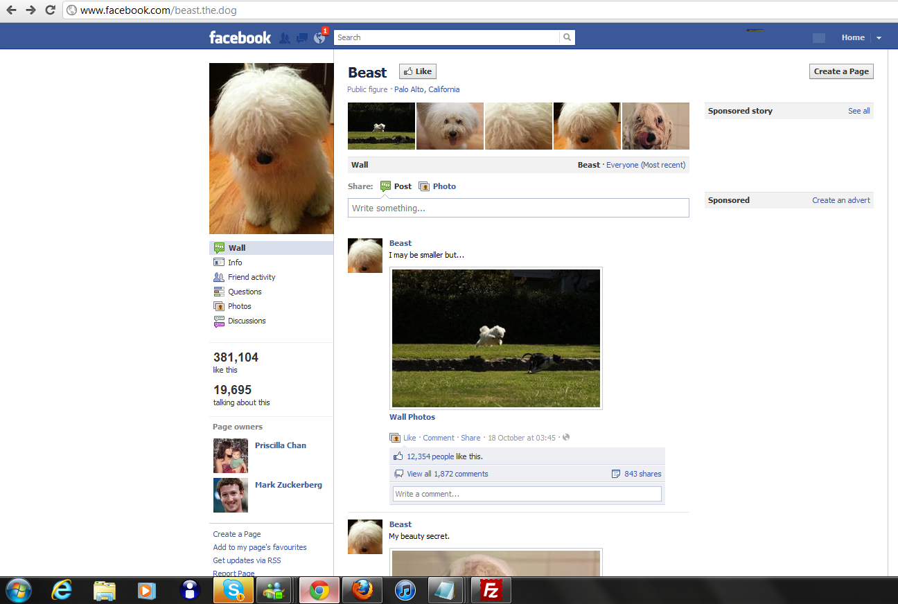Viewport: 898px width, 604px height.
Task: Open the photo-strip thumbnail of dog on grass
Action: [381, 126]
